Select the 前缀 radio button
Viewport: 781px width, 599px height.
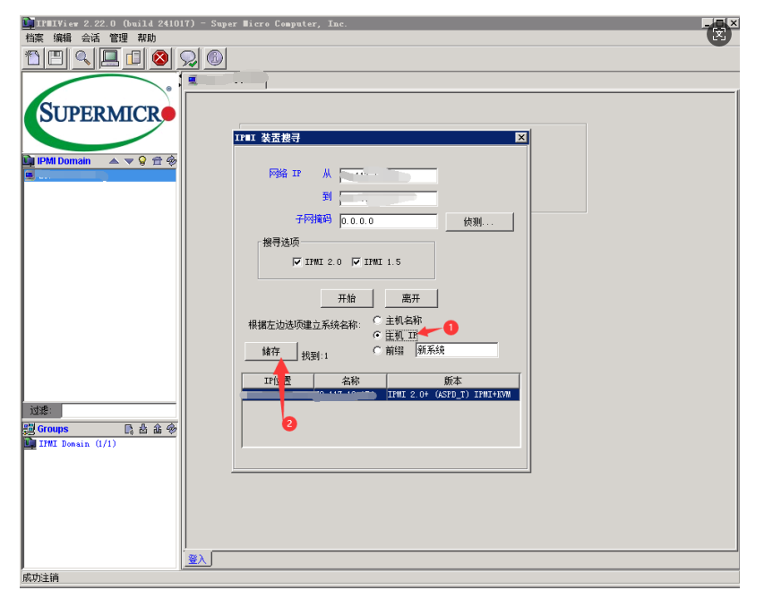377,350
